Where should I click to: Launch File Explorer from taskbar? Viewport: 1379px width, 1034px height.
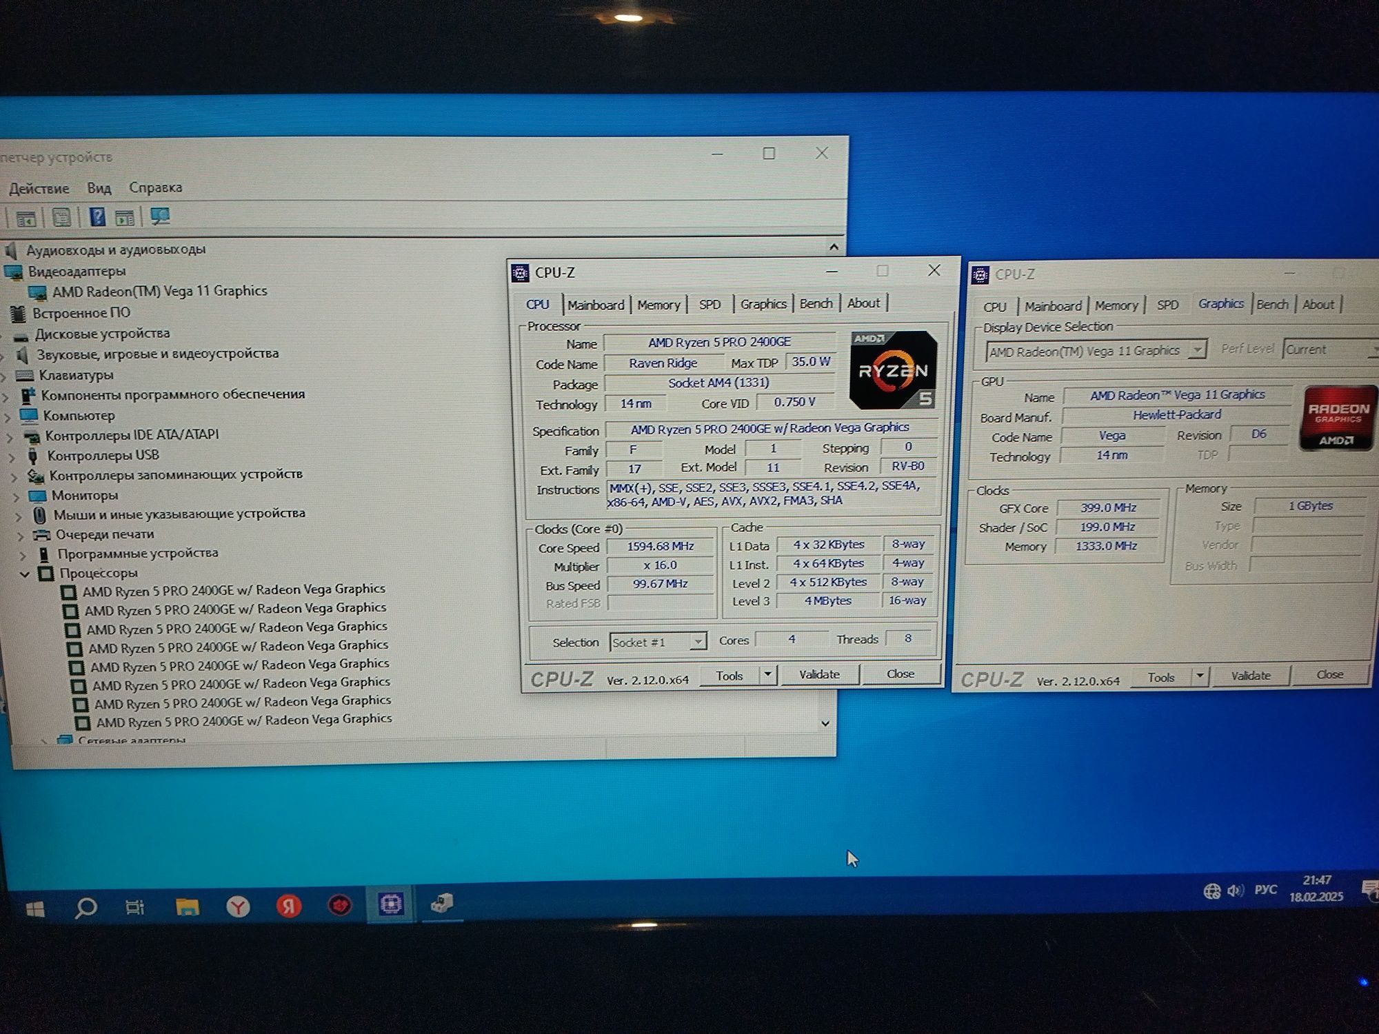(187, 906)
